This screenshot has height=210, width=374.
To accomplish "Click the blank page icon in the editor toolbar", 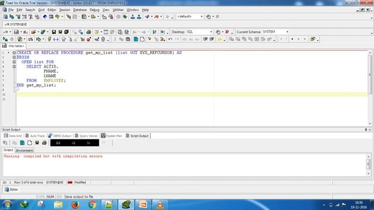I will [142, 39].
